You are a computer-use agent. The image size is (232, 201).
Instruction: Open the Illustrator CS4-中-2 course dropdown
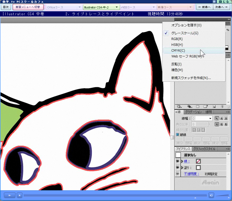click(117, 7)
